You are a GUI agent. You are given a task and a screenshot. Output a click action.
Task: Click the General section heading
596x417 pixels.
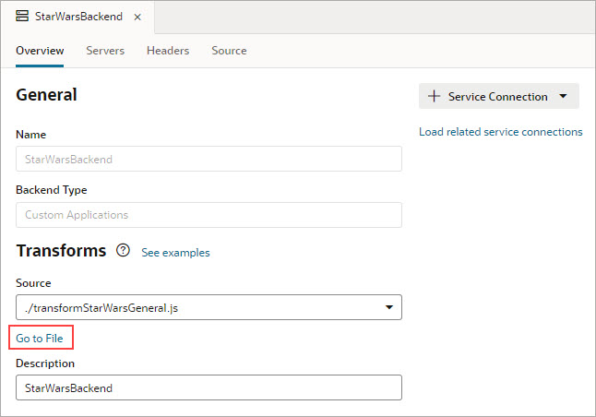click(46, 94)
